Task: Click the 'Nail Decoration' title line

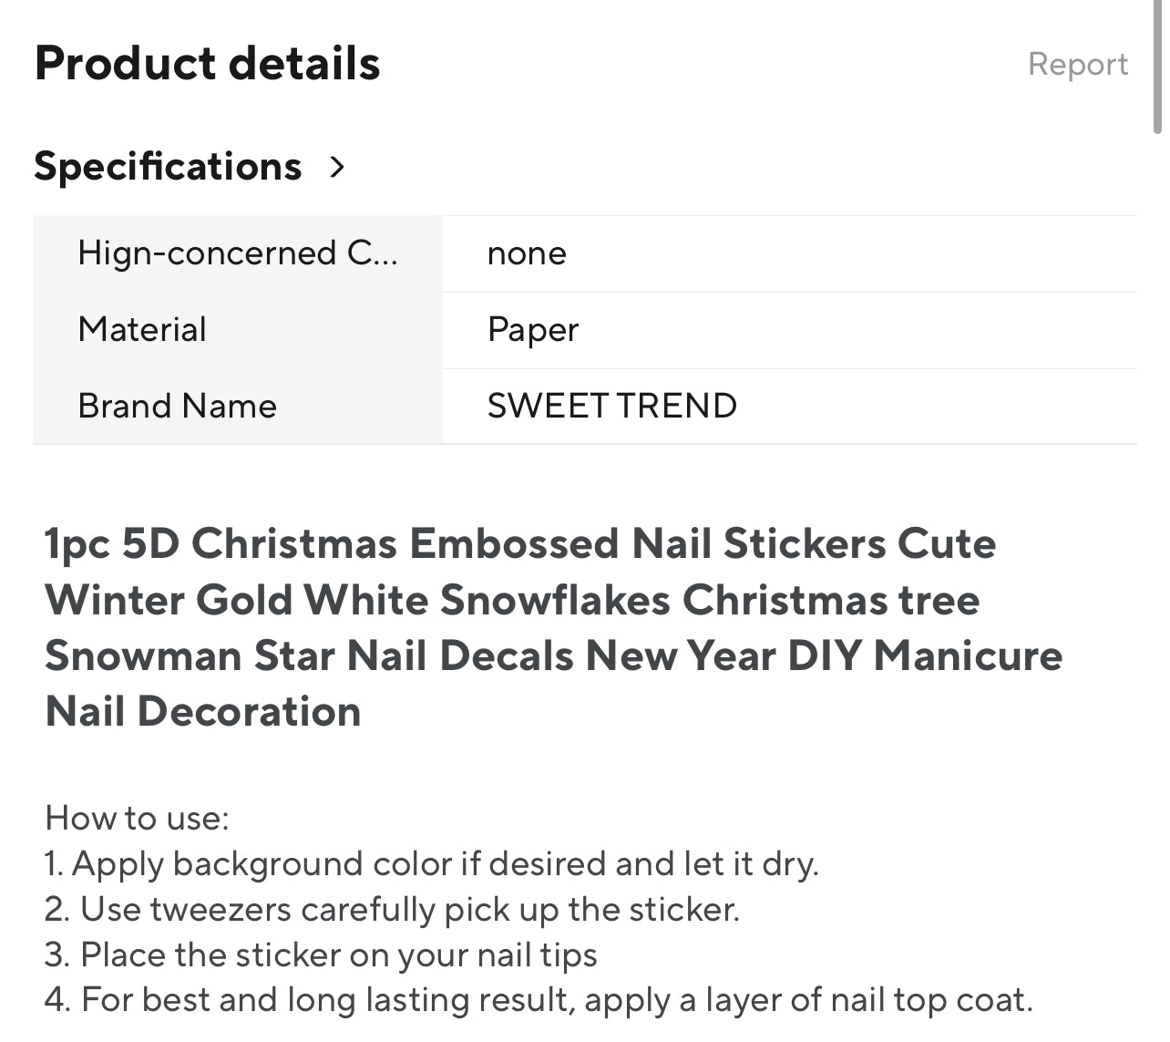Action: pyautogui.click(x=203, y=711)
